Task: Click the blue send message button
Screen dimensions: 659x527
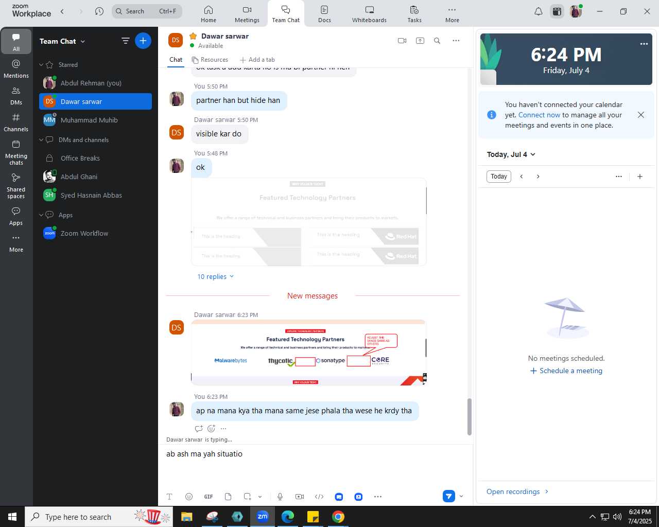Action: [x=449, y=496]
